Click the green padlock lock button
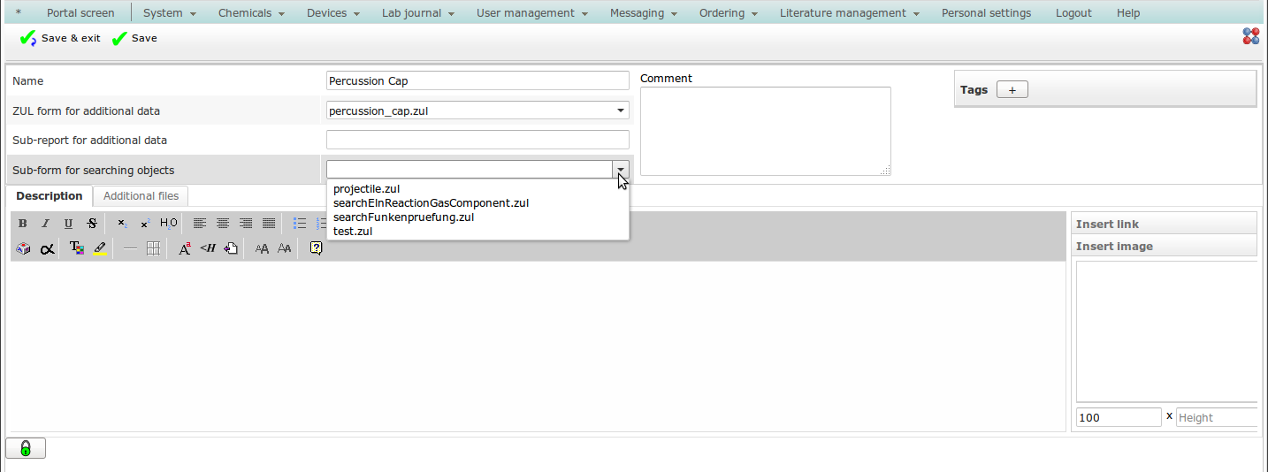The height and width of the screenshot is (472, 1268). pyautogui.click(x=26, y=448)
